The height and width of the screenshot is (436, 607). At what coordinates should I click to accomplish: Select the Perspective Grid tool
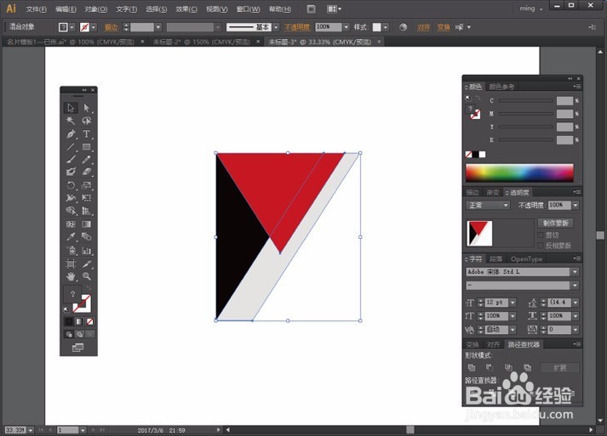[x=86, y=211]
